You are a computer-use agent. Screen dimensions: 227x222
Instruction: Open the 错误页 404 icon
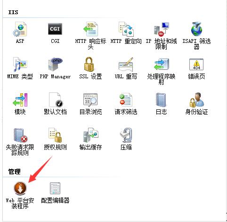coord(196,64)
